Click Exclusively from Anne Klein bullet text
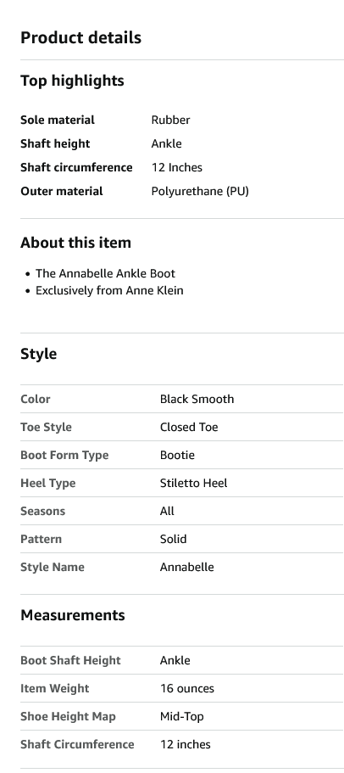Viewport: 344px width, 773px height. [109, 290]
